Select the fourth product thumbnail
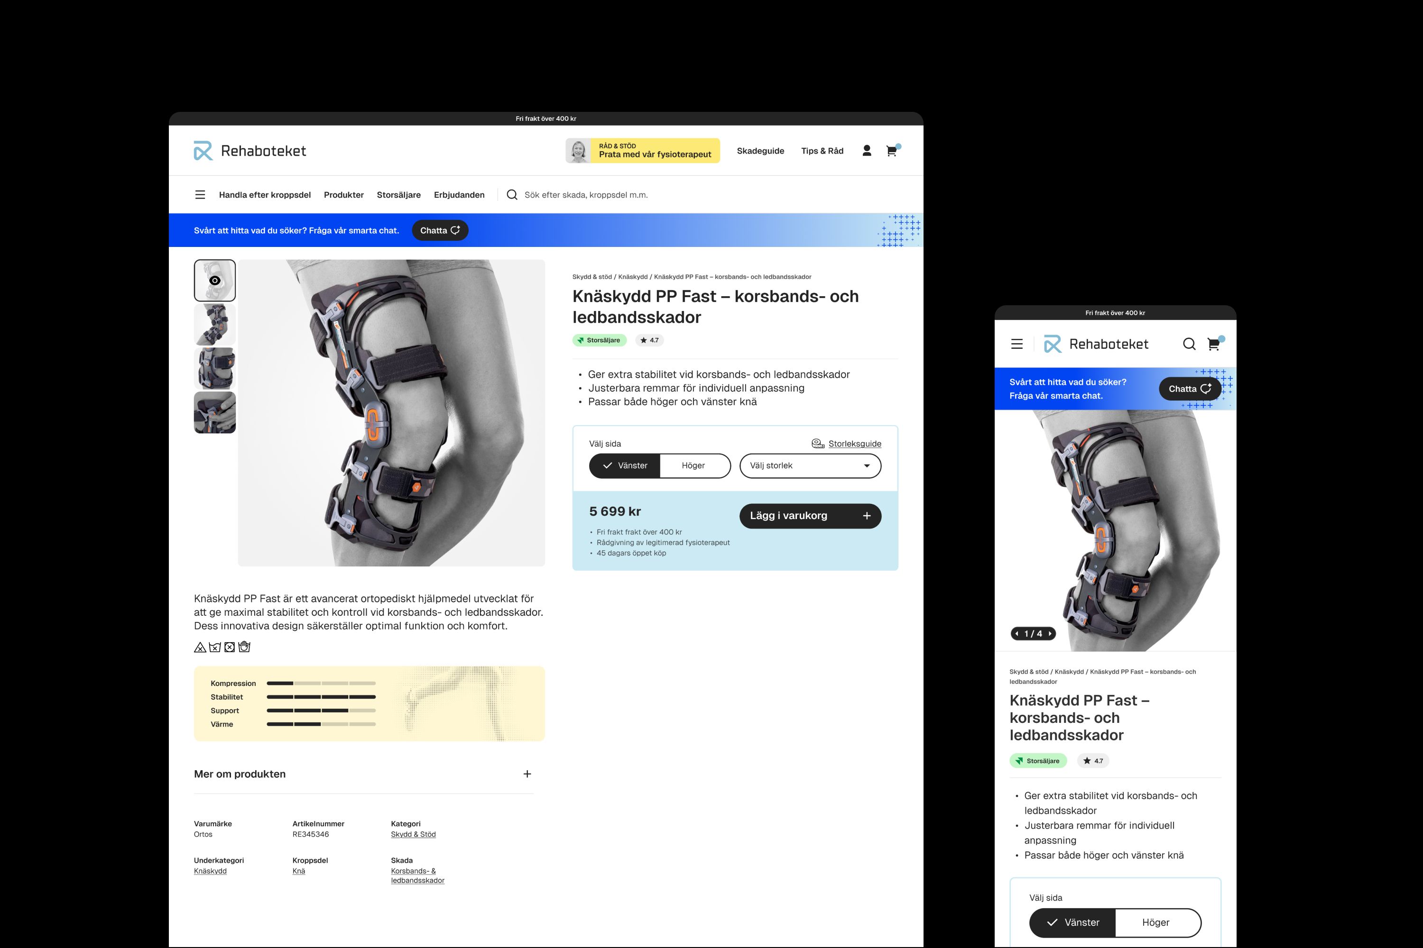 (x=215, y=413)
